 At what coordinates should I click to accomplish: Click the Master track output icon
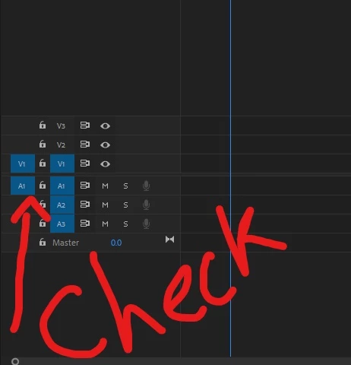tap(169, 240)
